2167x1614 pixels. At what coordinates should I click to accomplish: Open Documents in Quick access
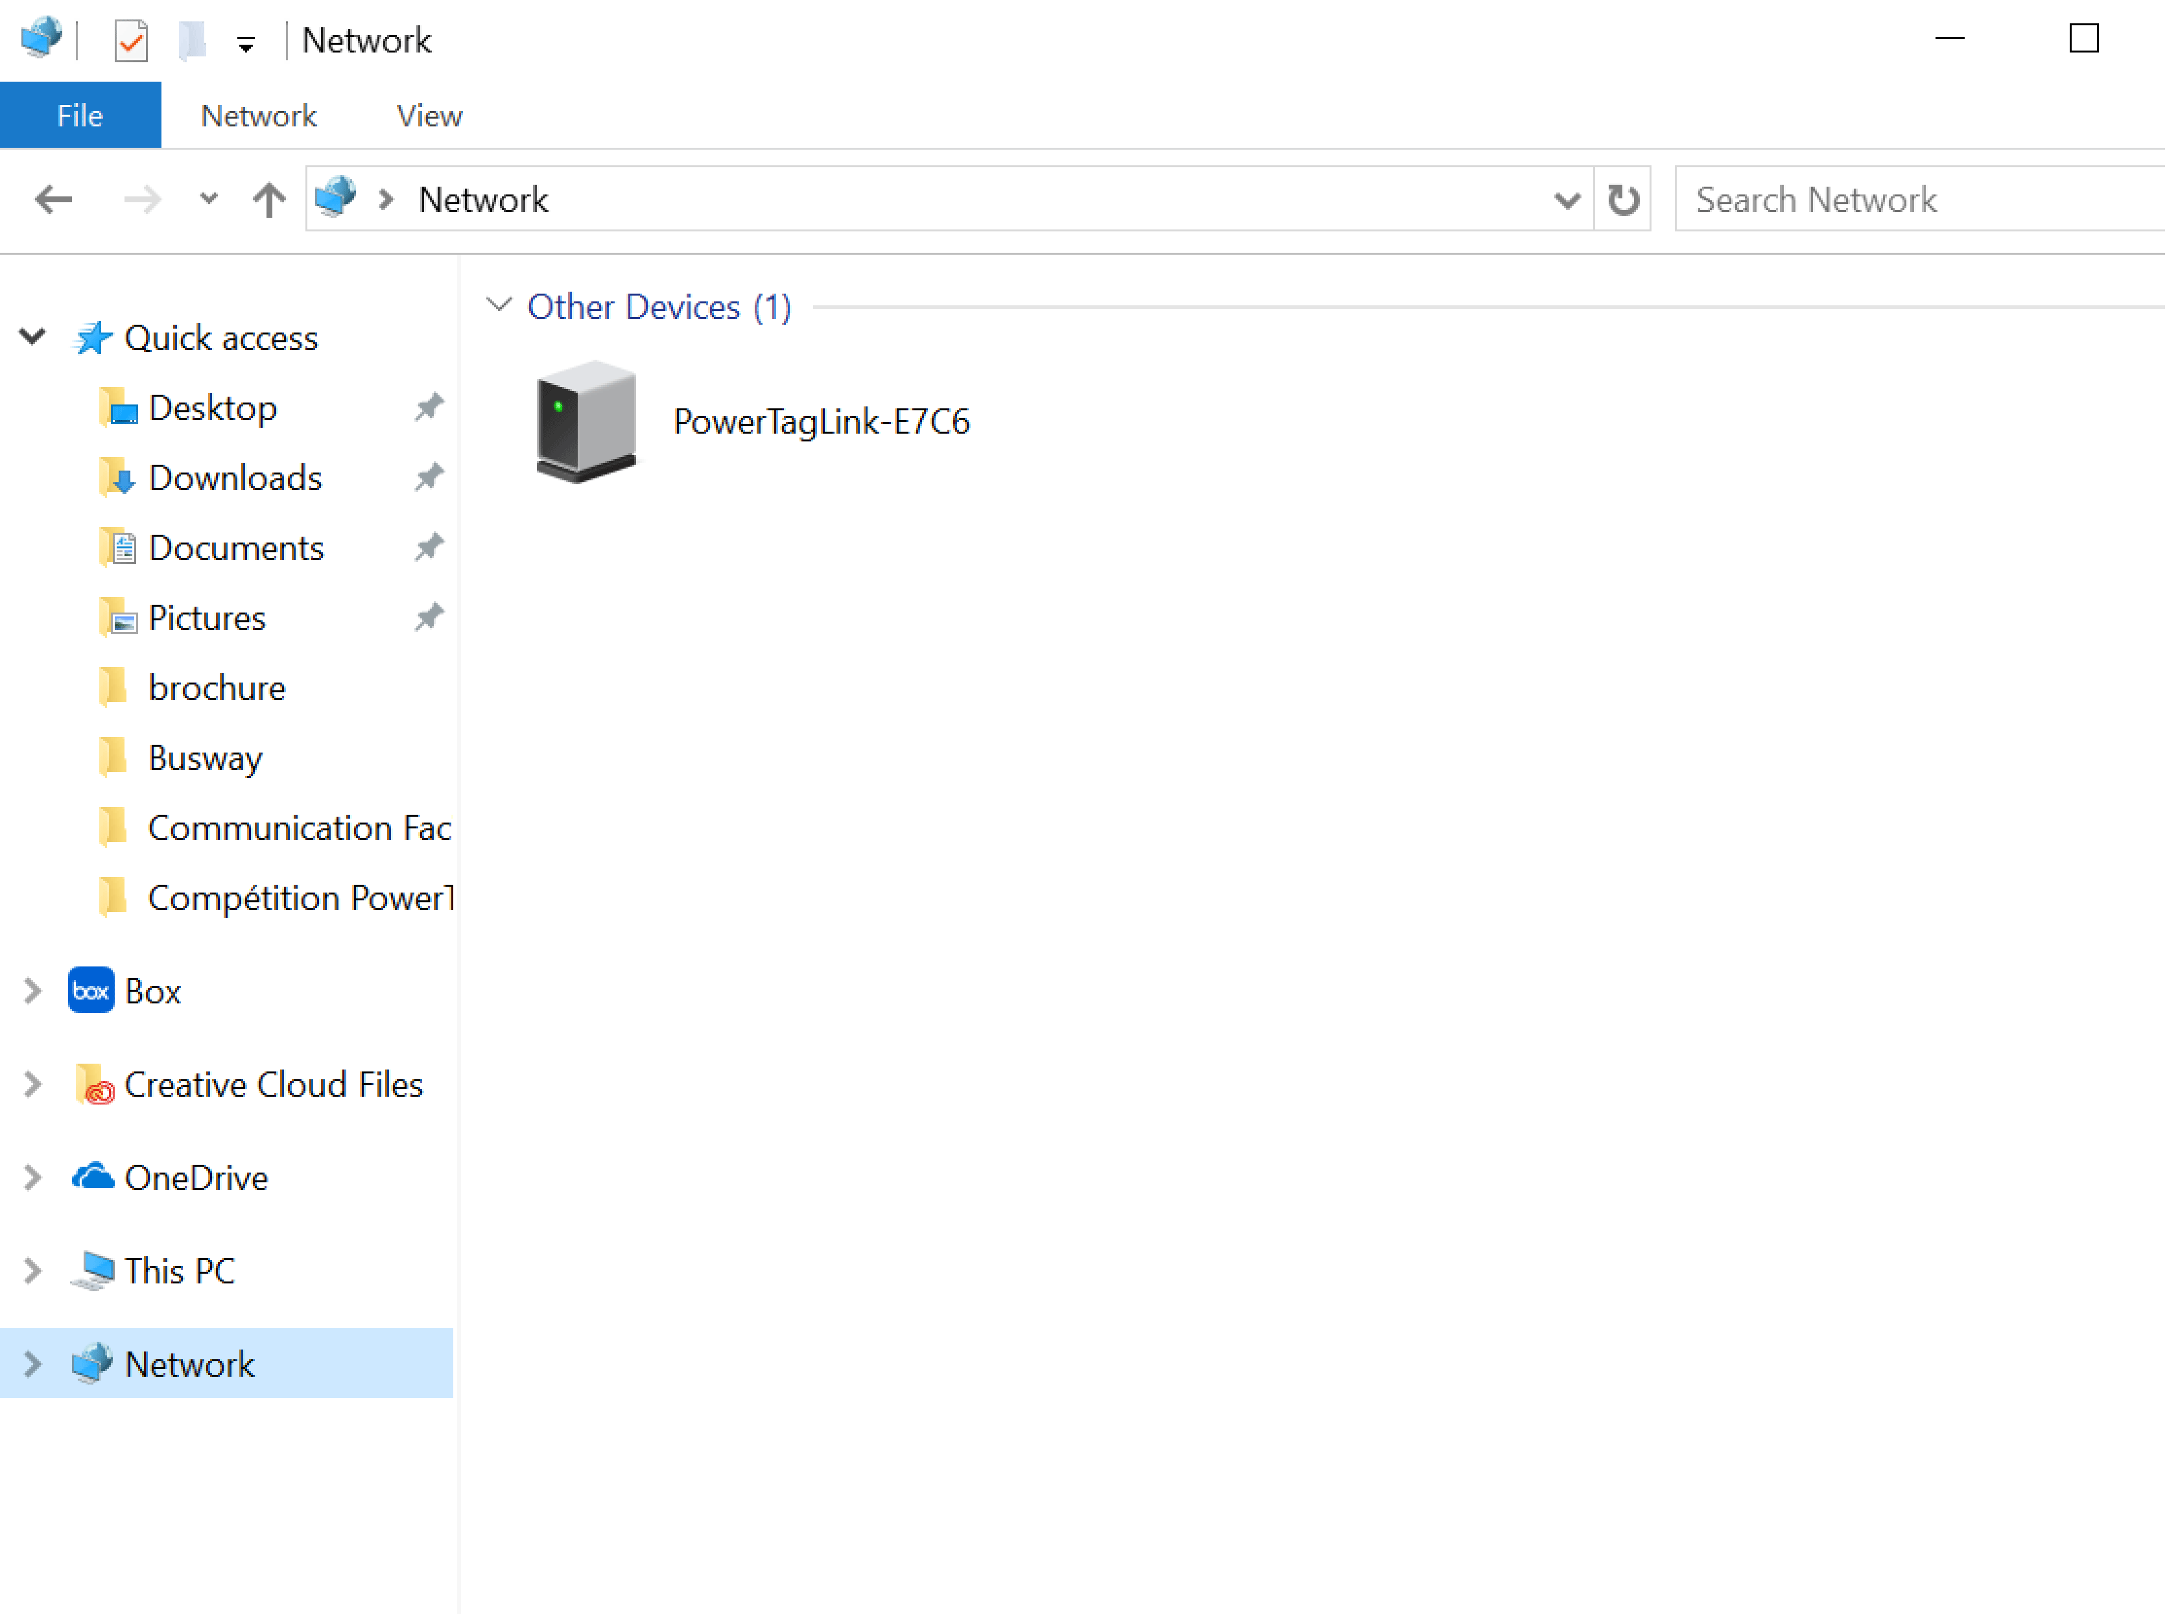237,548
